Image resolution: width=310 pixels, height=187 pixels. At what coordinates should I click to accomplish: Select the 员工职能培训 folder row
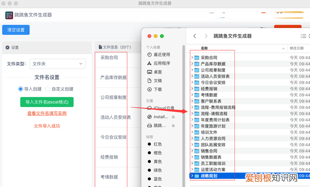click(250, 163)
